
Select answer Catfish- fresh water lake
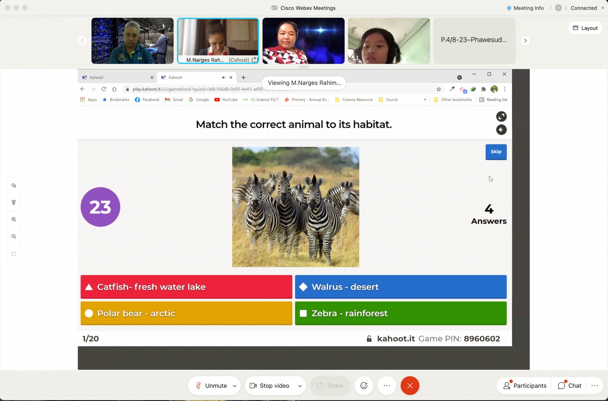(186, 287)
